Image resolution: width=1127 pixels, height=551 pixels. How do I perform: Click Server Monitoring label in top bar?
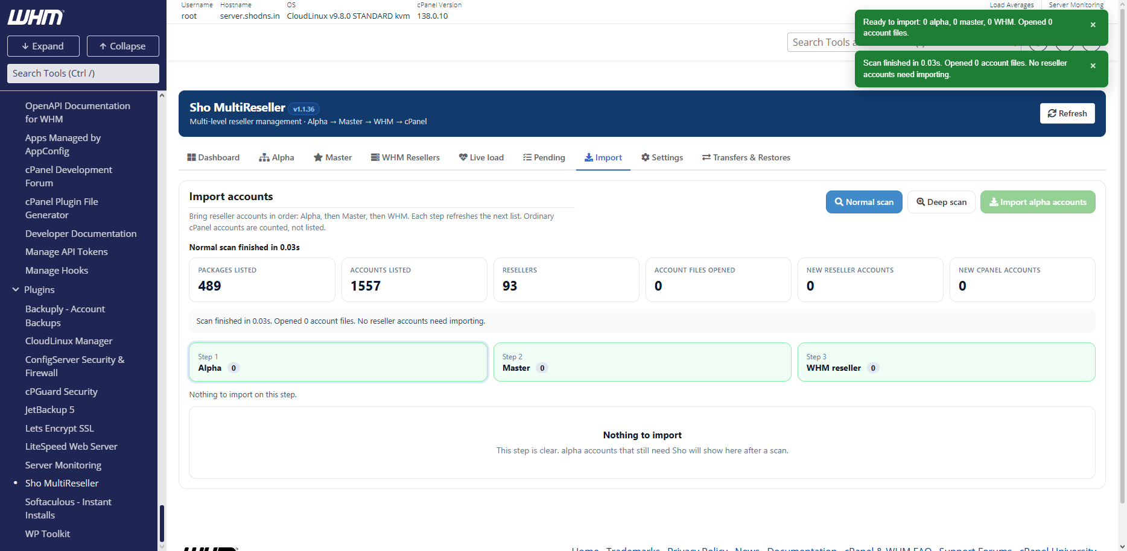click(x=1076, y=5)
